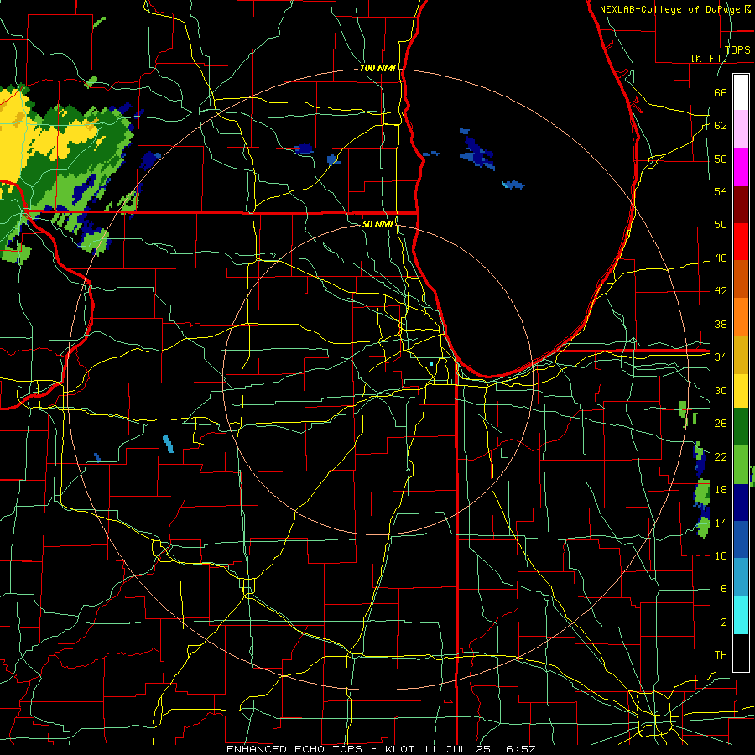The image size is (755, 755).
Task: Click the light green legend swatch
Action: 741,465
